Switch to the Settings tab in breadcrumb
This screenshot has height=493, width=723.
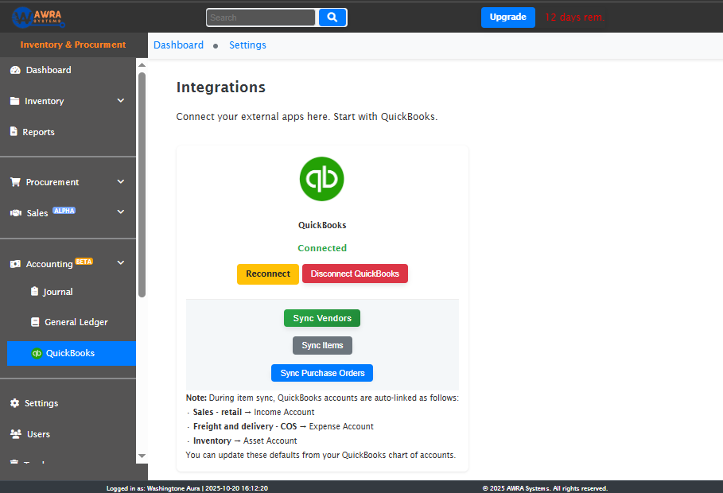coord(247,45)
